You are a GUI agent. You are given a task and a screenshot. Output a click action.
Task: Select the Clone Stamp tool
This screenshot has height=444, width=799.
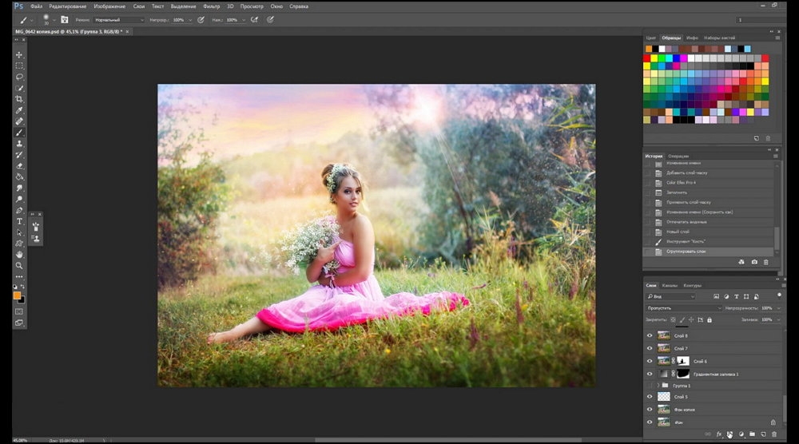(19, 144)
